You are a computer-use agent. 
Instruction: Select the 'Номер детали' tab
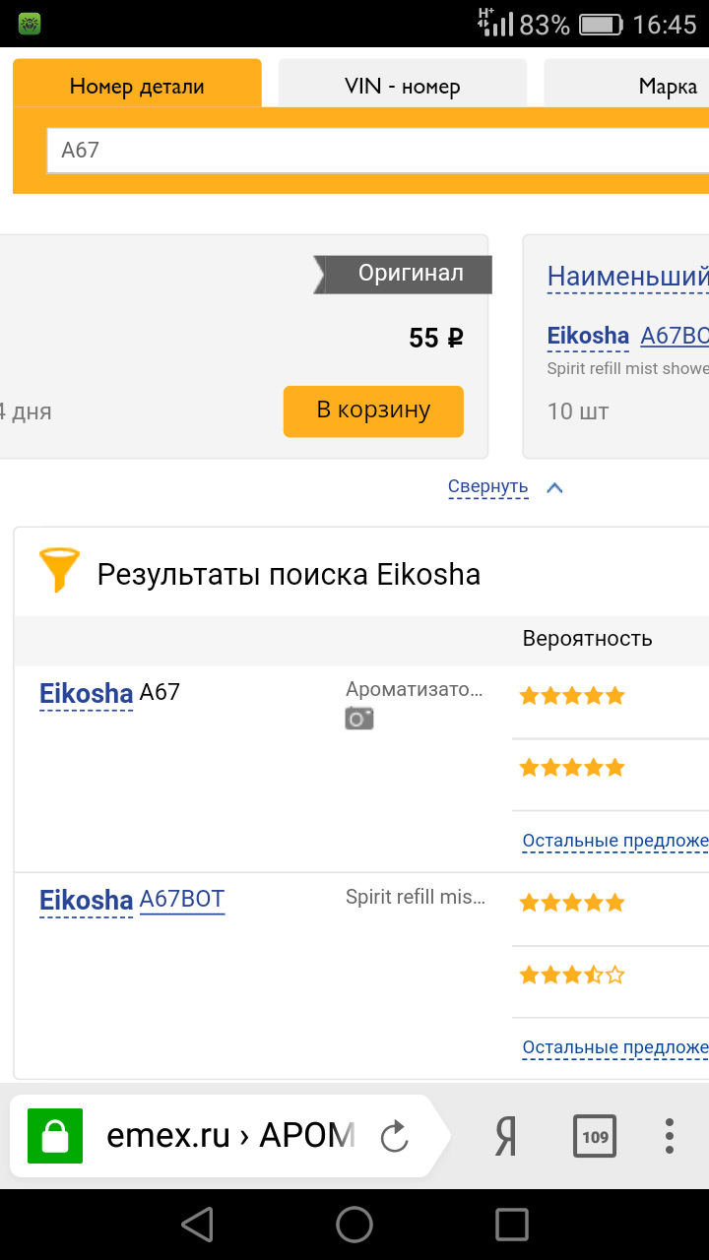point(137,86)
